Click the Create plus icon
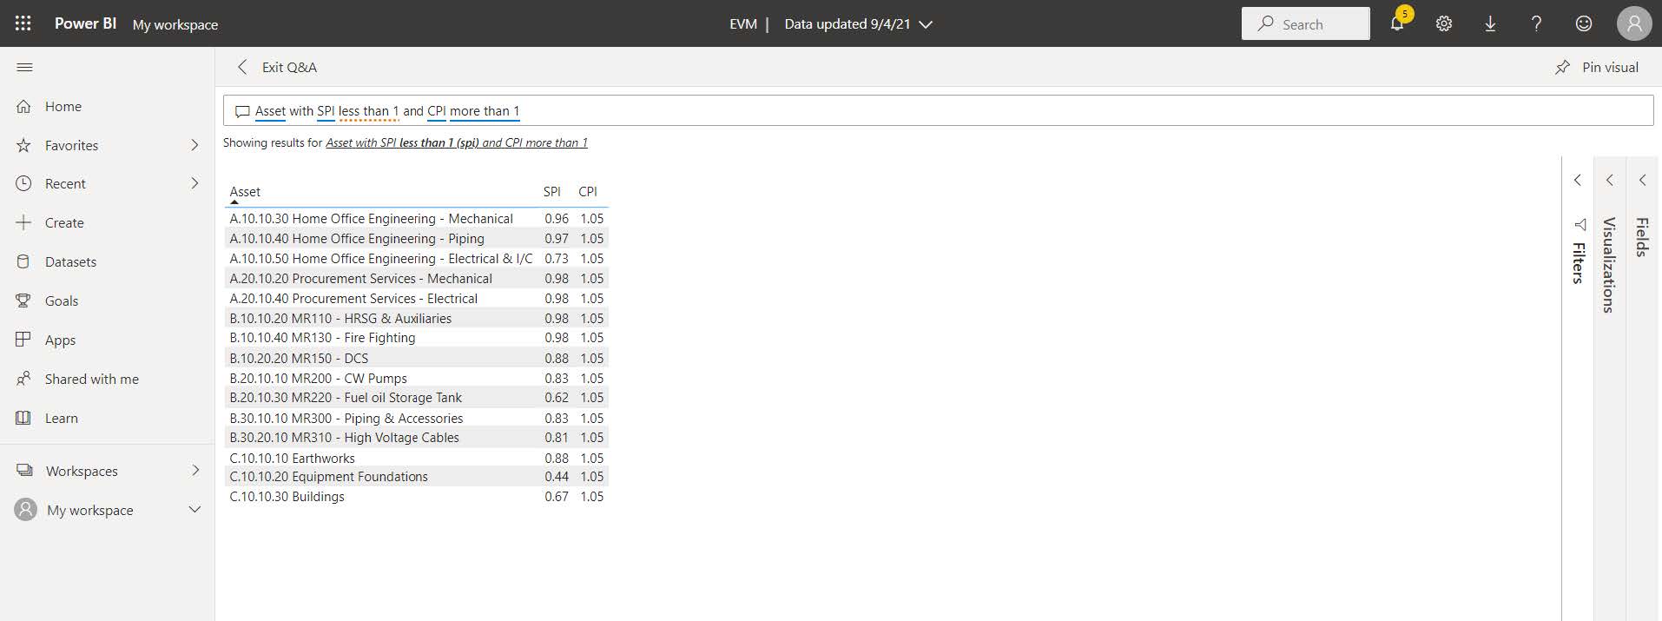Screen dimensions: 1662x621 pyautogui.click(x=23, y=222)
